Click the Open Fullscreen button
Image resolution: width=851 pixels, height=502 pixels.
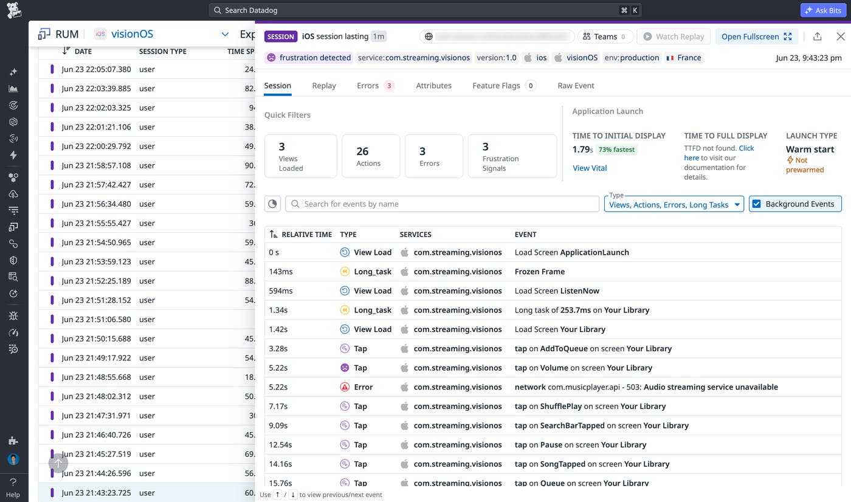click(756, 36)
